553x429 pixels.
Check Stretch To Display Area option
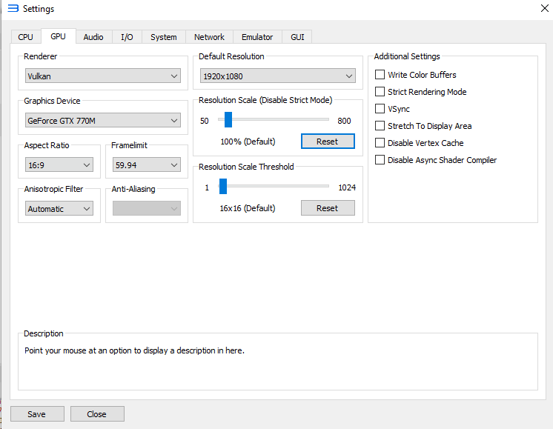pyautogui.click(x=380, y=126)
